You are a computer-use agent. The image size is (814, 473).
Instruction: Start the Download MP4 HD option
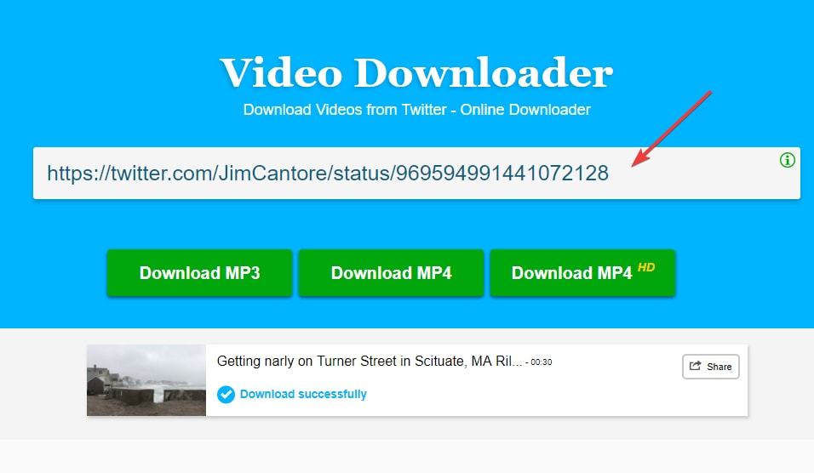pyautogui.click(x=582, y=273)
